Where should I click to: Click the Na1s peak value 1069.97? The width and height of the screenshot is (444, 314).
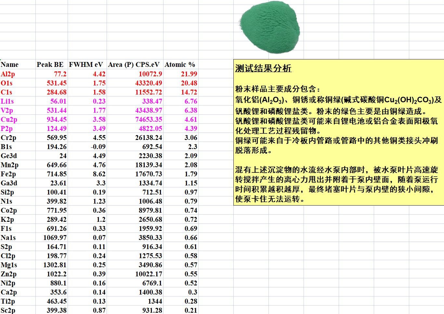55,238
